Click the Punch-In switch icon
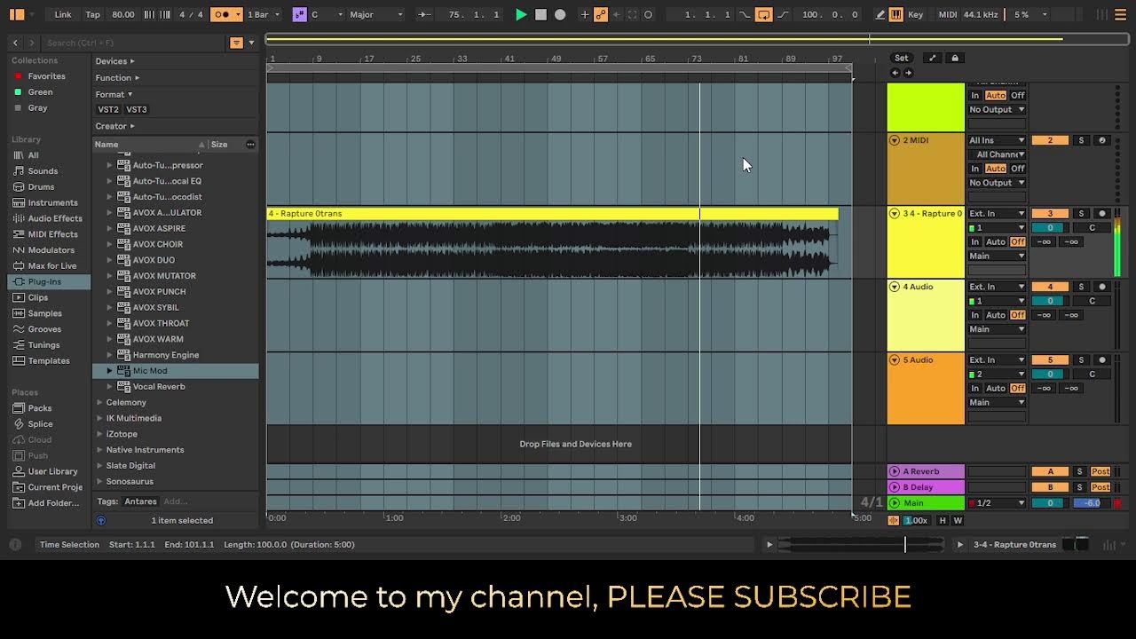This screenshot has height=639, width=1136. coord(745,14)
